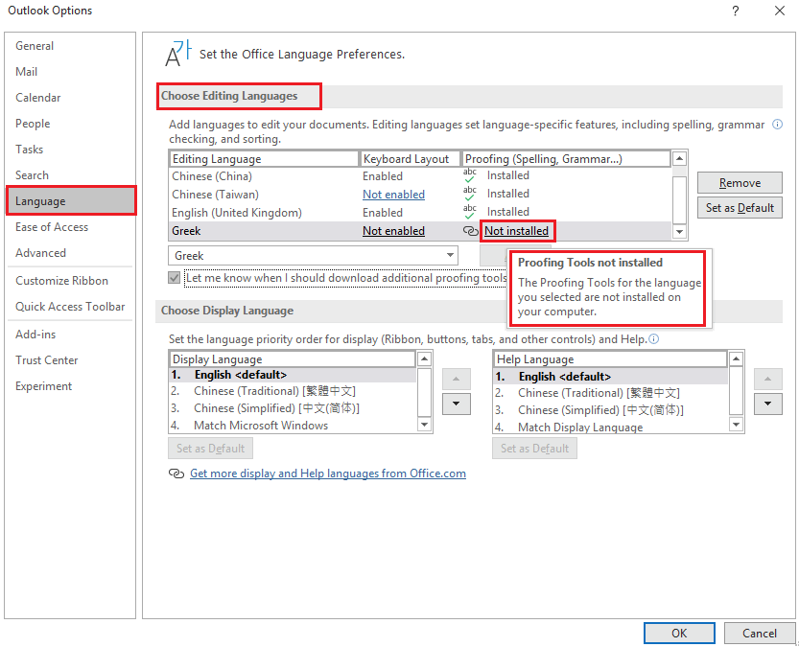Image resolution: width=799 pixels, height=647 pixels.
Task: Open the Mail options category
Action: click(x=26, y=72)
